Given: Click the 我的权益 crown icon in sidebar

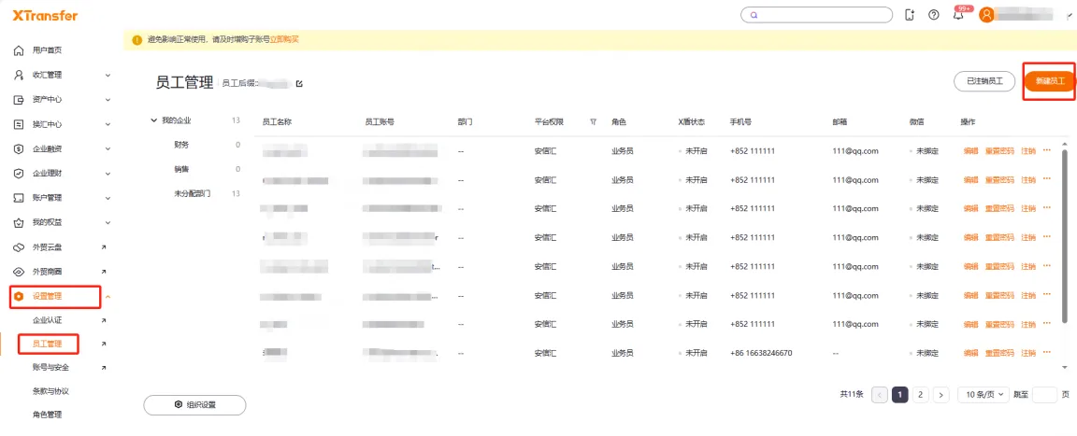Looking at the screenshot, I should [19, 222].
